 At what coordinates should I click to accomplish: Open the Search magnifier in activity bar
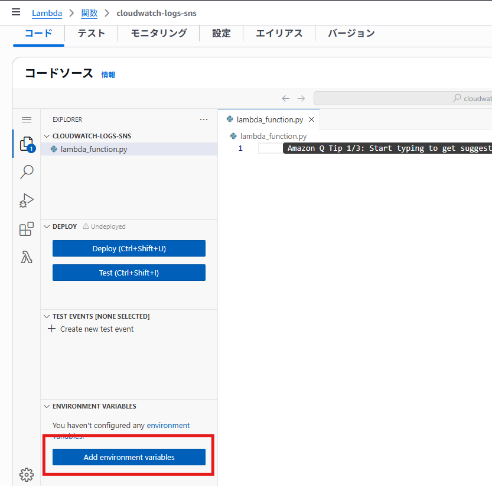point(27,172)
